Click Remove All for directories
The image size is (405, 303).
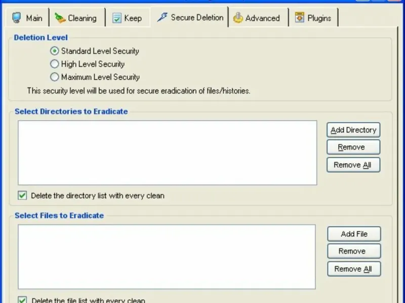click(x=353, y=165)
